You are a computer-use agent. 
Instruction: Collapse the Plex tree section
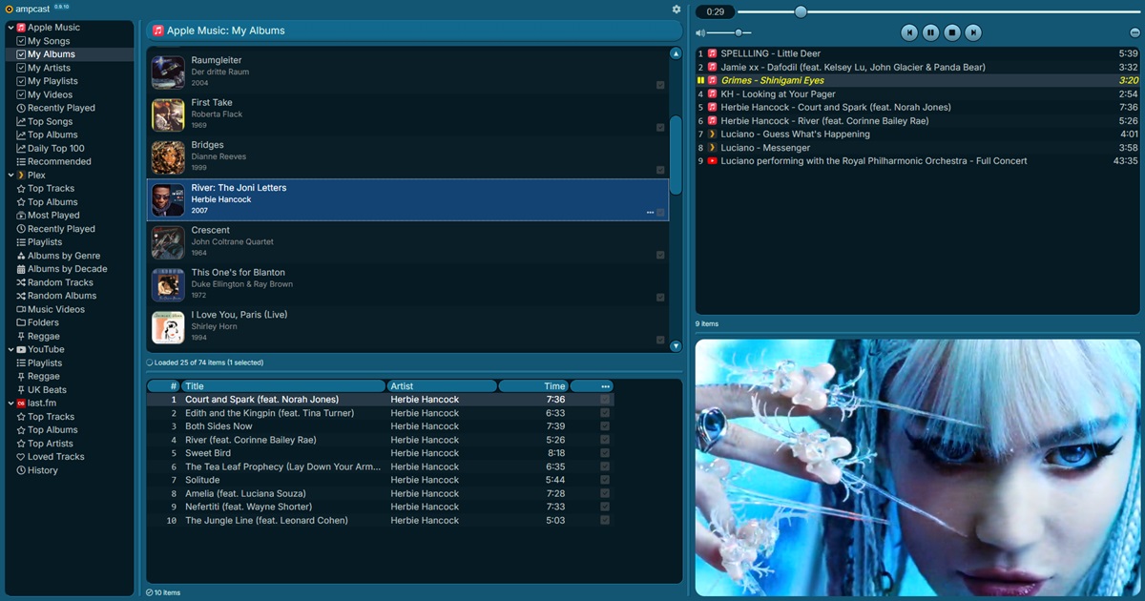tap(10, 176)
